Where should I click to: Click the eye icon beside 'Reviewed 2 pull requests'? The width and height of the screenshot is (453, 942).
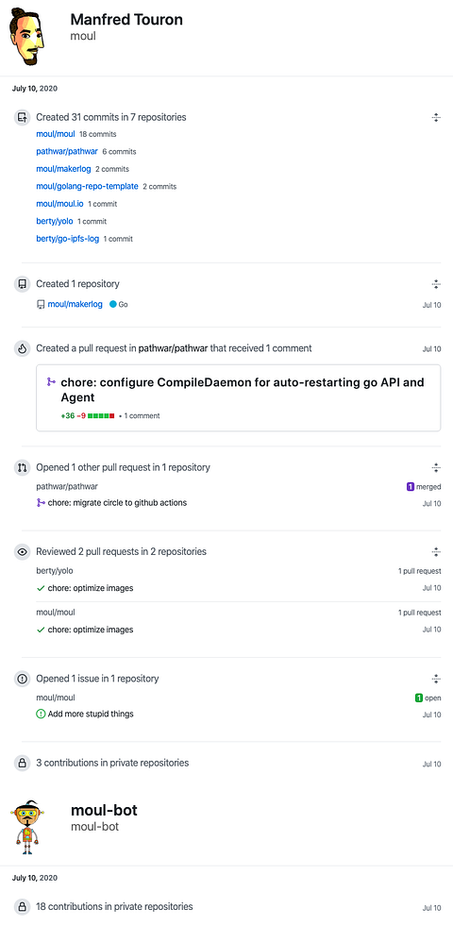(23, 551)
